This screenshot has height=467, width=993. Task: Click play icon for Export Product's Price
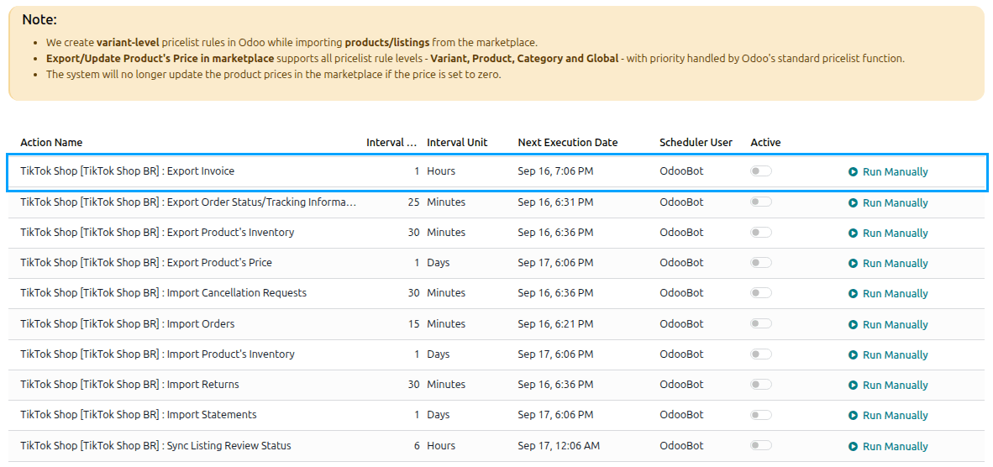click(x=853, y=264)
